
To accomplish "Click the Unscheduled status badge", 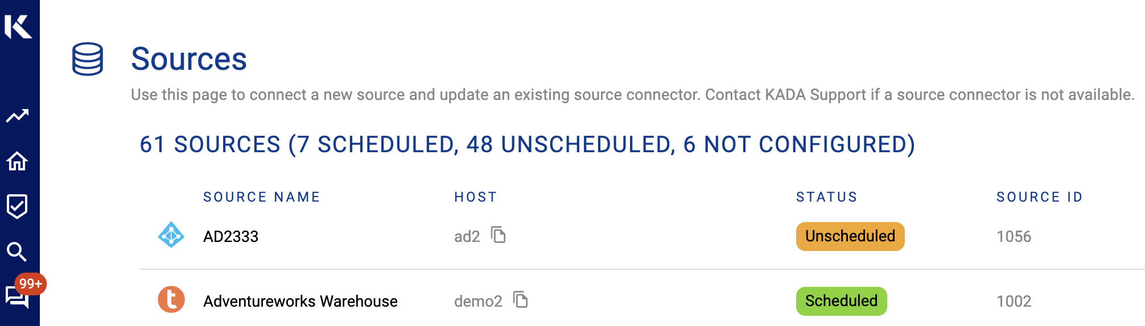I will [x=850, y=236].
